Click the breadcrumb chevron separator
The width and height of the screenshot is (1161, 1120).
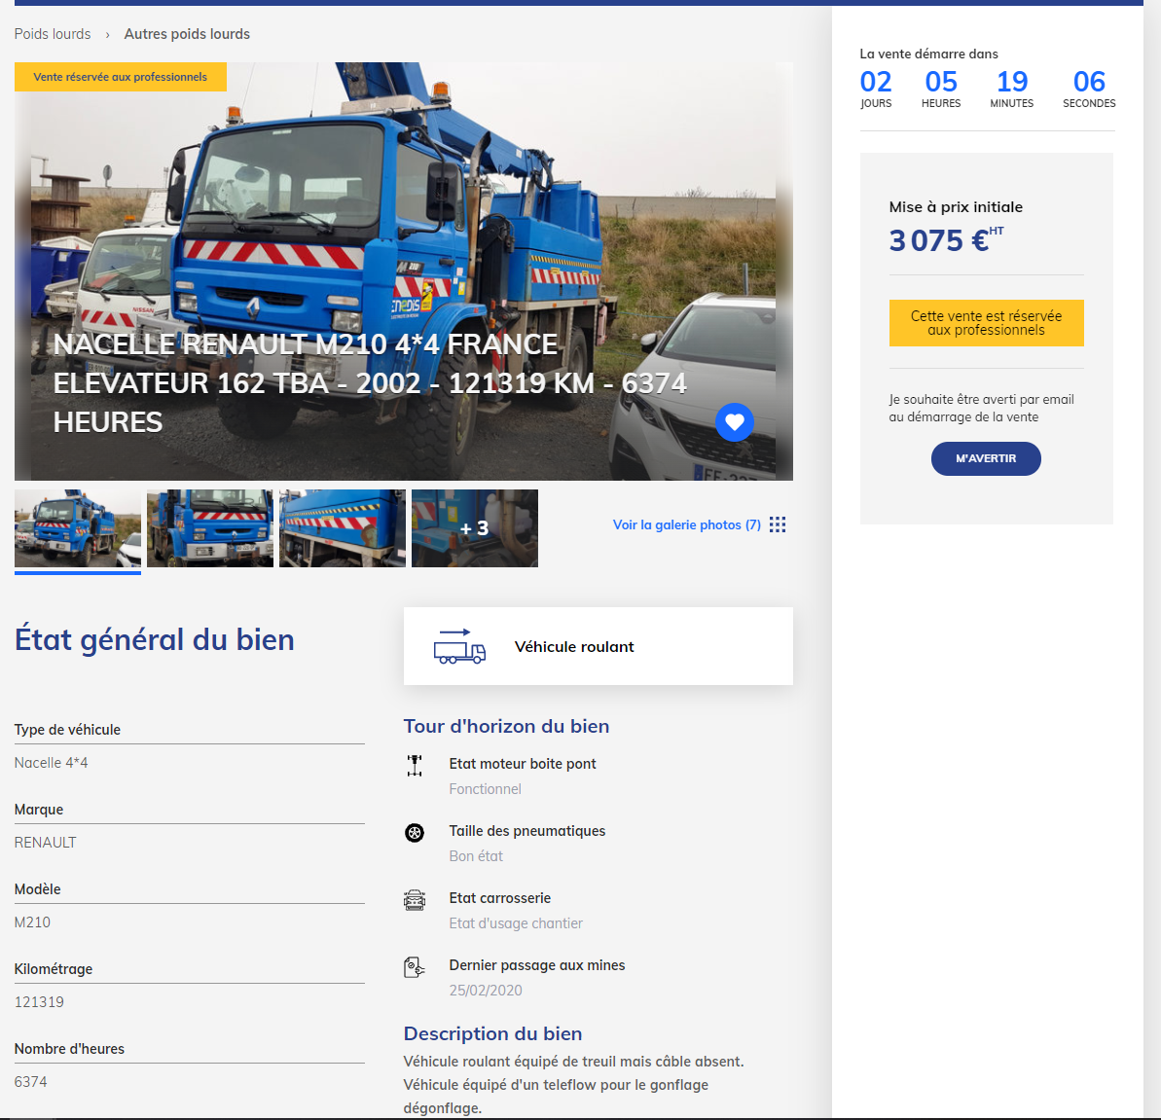coord(107,35)
